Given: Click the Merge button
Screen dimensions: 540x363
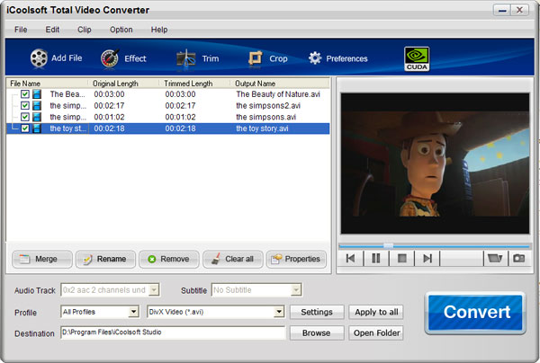Looking at the screenshot, I should click(42, 259).
